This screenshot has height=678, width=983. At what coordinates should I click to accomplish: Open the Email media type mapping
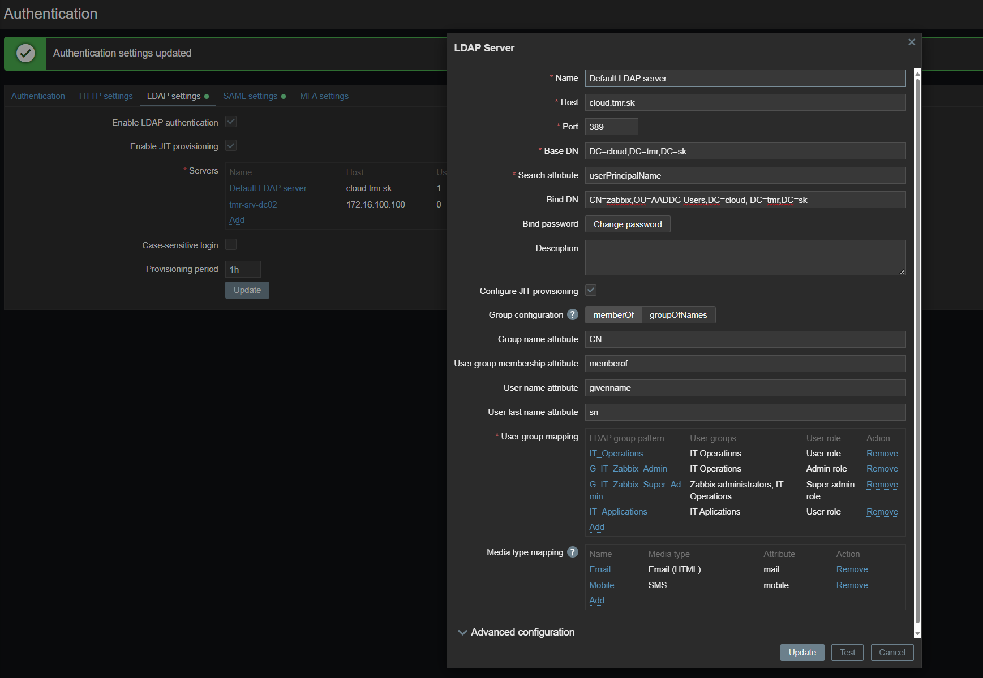coord(599,569)
